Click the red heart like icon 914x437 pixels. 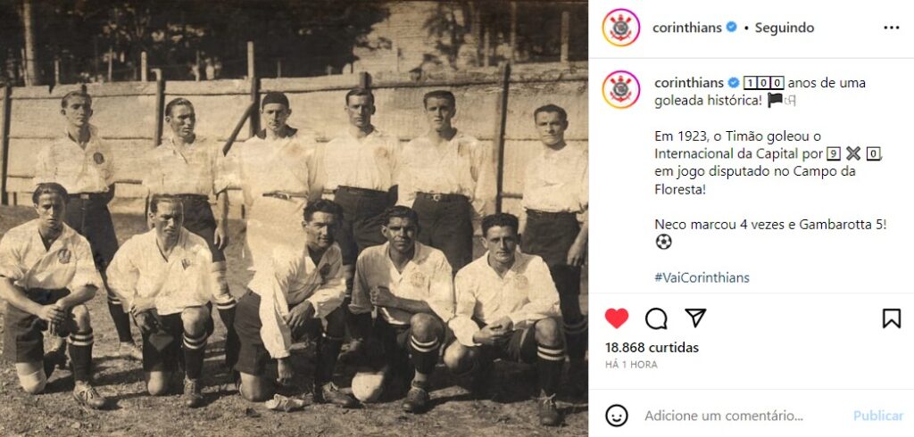(x=617, y=318)
